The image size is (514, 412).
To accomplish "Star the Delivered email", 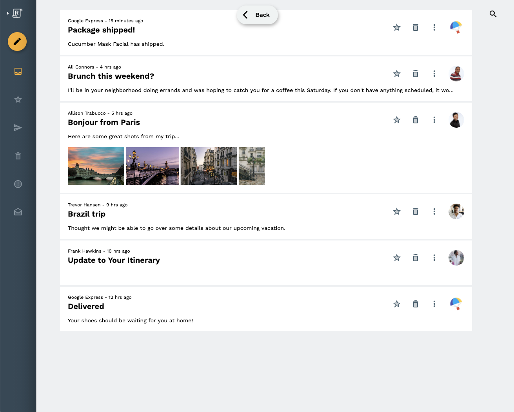I will [396, 304].
